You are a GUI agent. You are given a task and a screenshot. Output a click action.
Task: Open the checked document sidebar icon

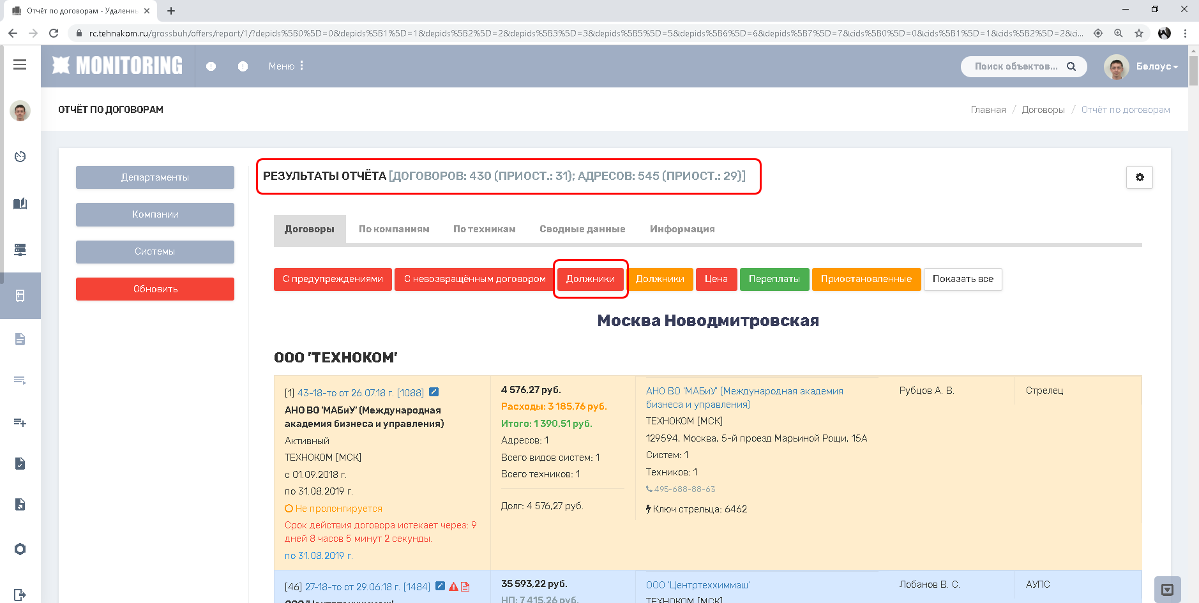(x=20, y=463)
